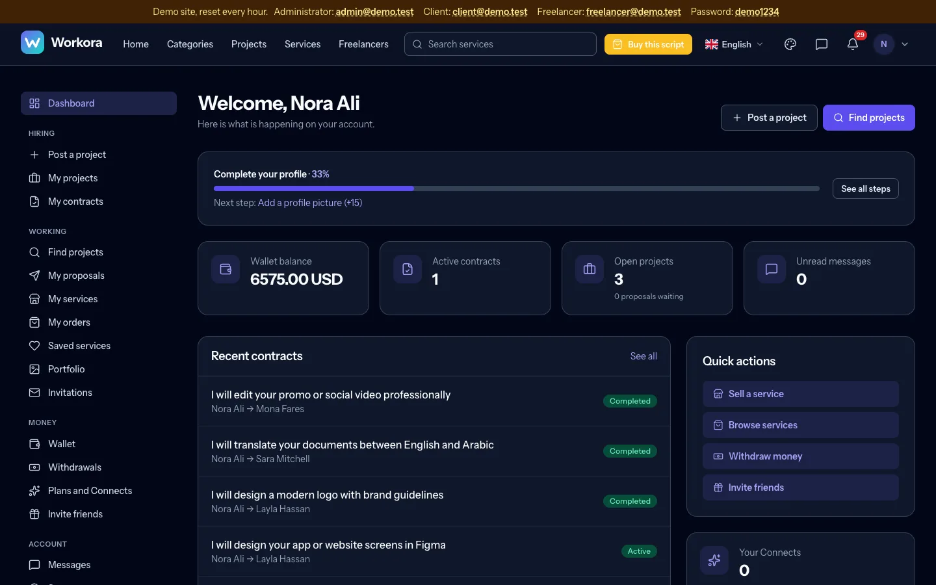The image size is (936, 585).
Task: Open My projects in sidebar
Action: [99, 178]
